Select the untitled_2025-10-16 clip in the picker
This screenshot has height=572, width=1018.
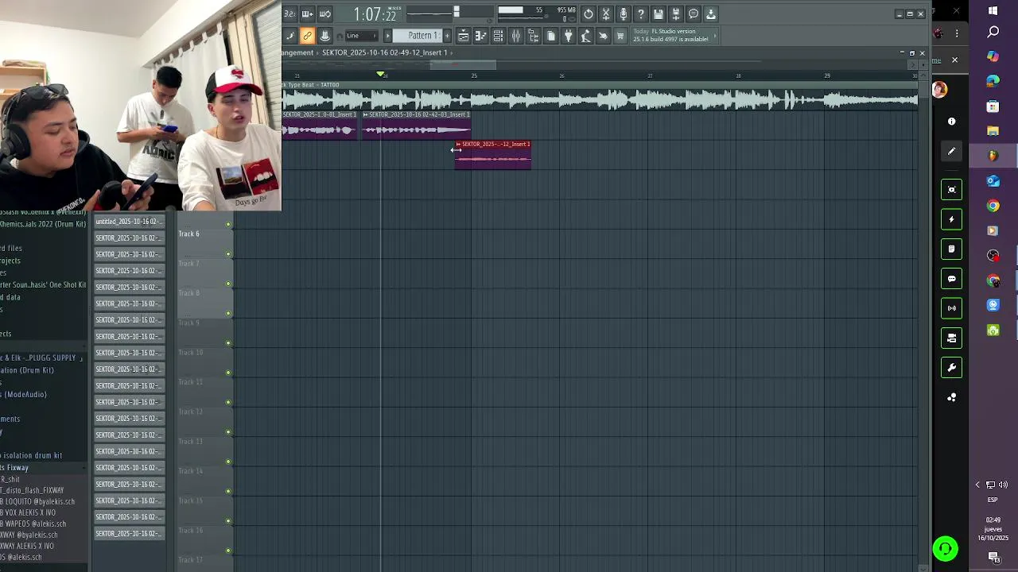(129, 222)
